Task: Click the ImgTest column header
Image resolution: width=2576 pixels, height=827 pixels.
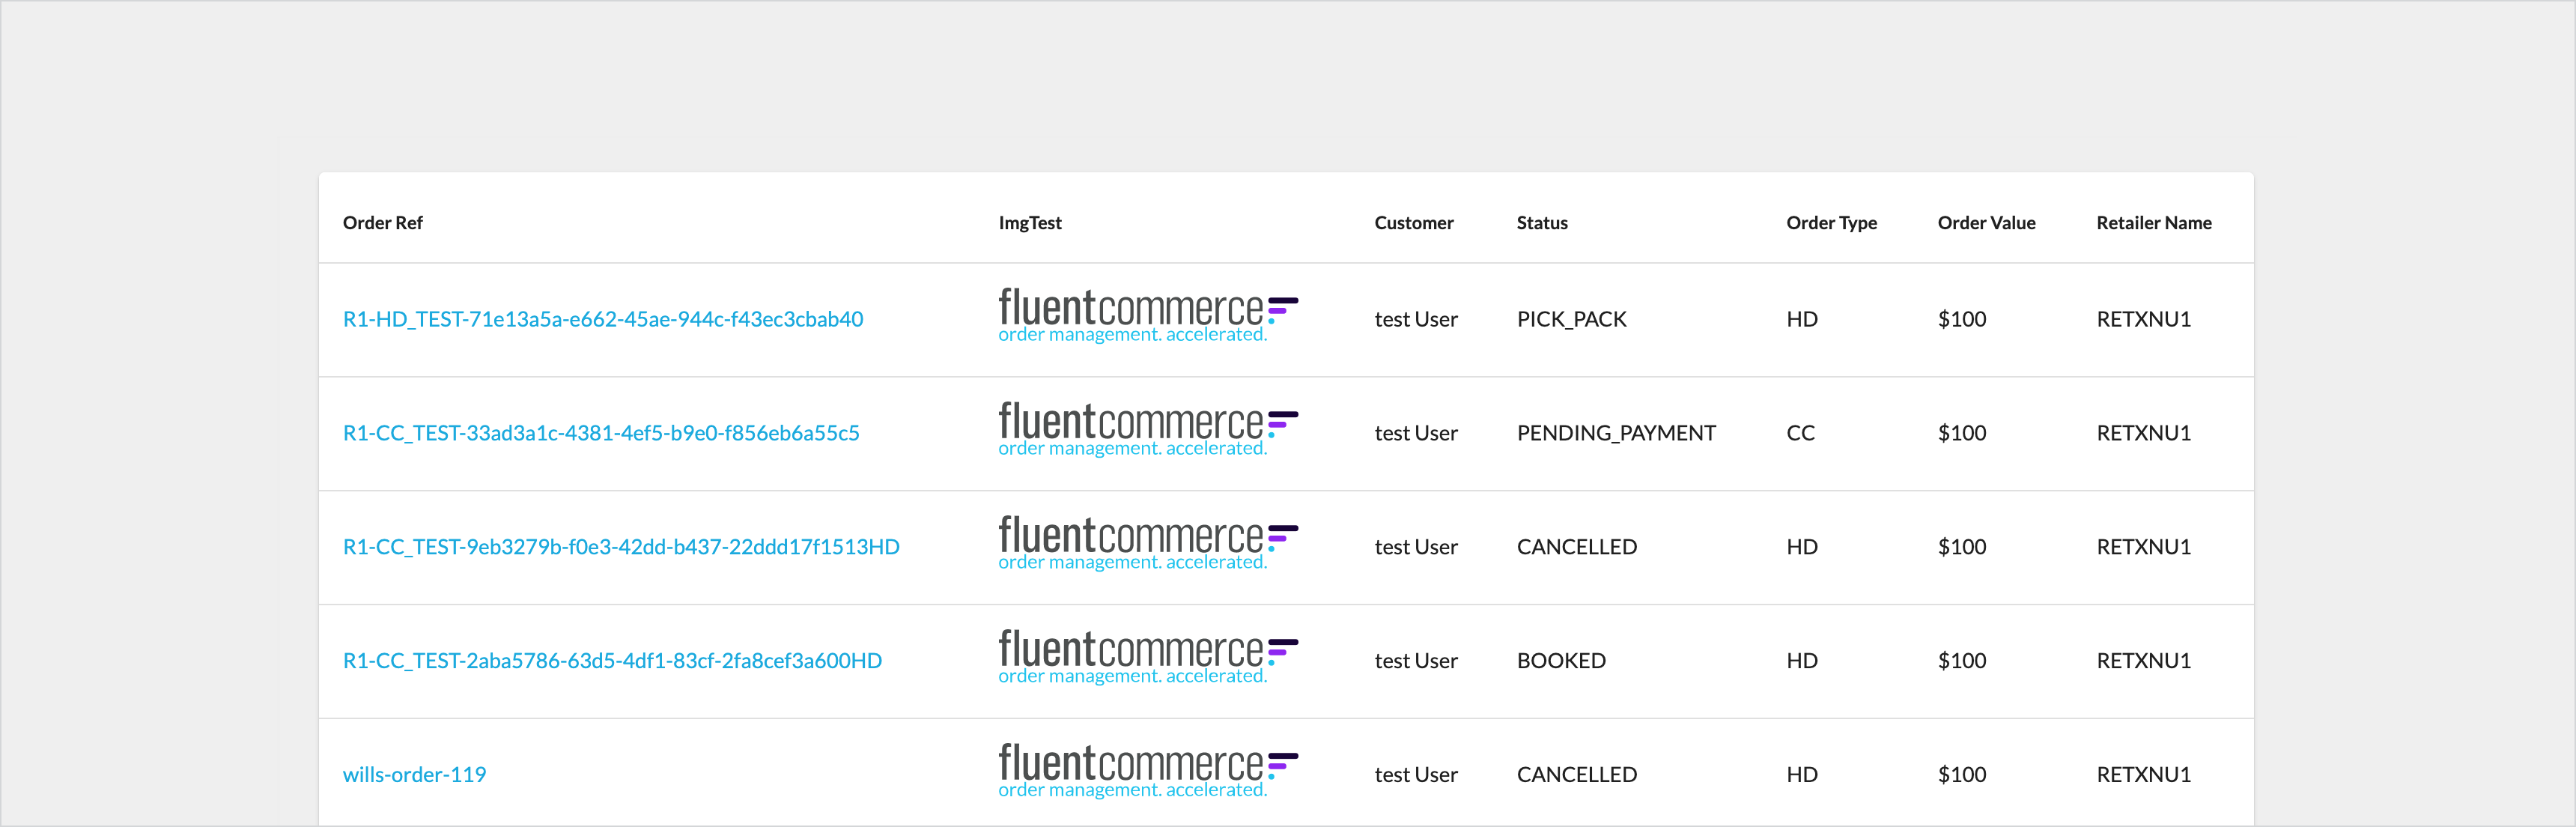Action: click(1029, 223)
